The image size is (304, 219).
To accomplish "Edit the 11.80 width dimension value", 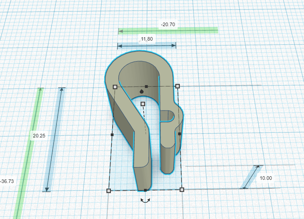I will pyautogui.click(x=147, y=39).
